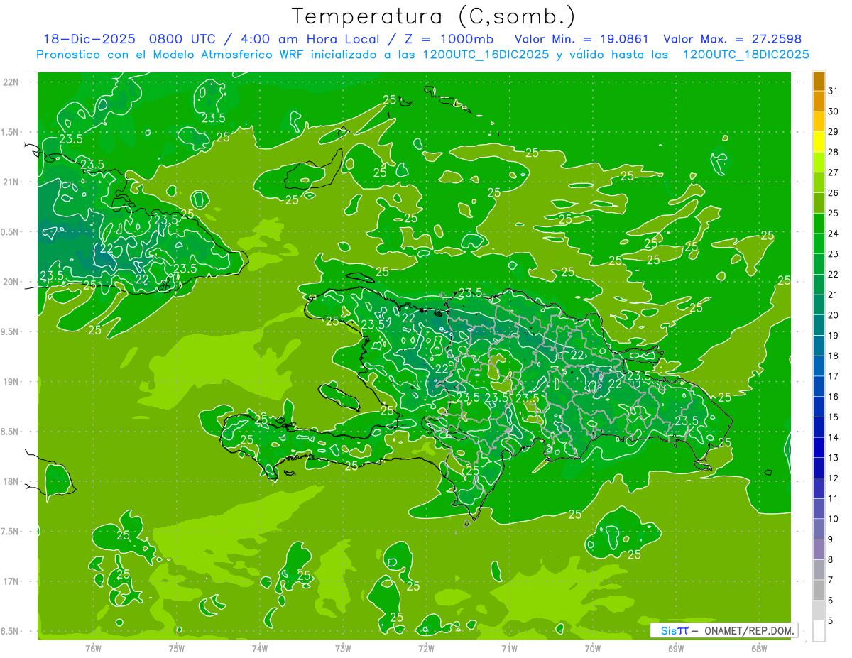The width and height of the screenshot is (852, 658).
Task: Click the color scale label '26'
Action: click(x=833, y=192)
